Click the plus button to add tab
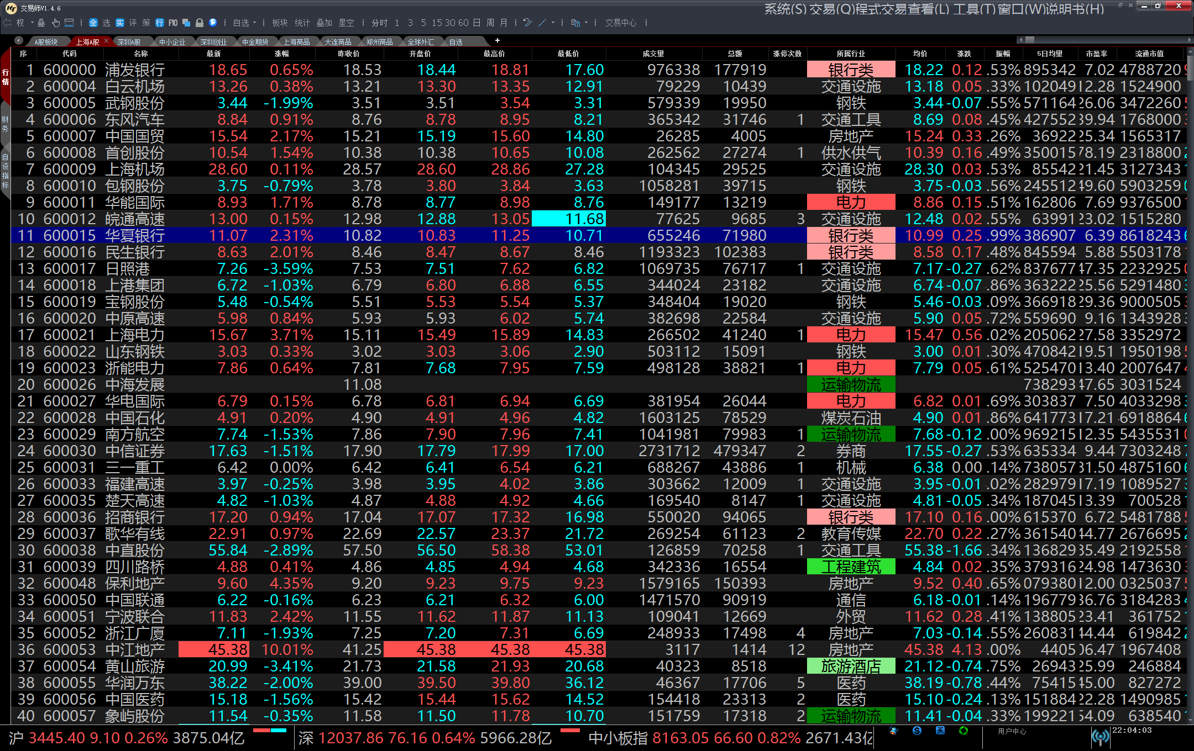This screenshot has width=1194, height=751. click(497, 40)
